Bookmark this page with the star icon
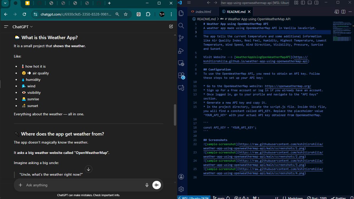This screenshot has height=199, width=354. pyautogui.click(x=126, y=14)
